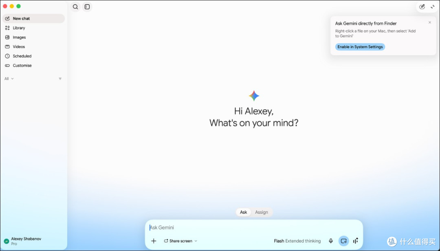Click the Library grid icon

(8, 28)
